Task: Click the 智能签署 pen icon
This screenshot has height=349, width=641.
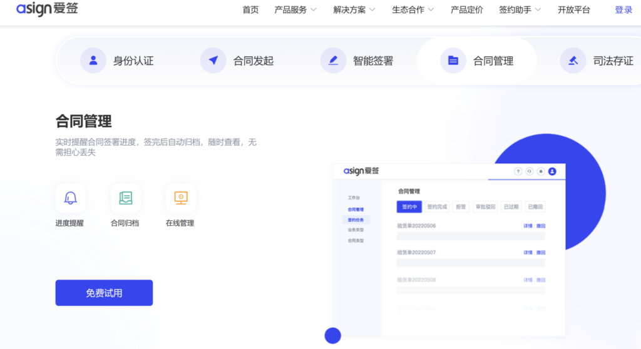Action: [x=333, y=61]
